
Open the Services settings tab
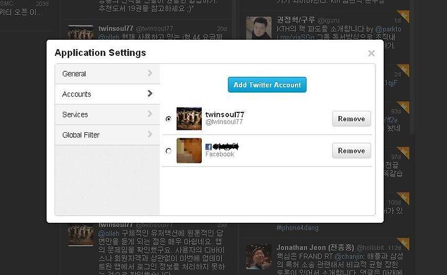click(x=107, y=114)
